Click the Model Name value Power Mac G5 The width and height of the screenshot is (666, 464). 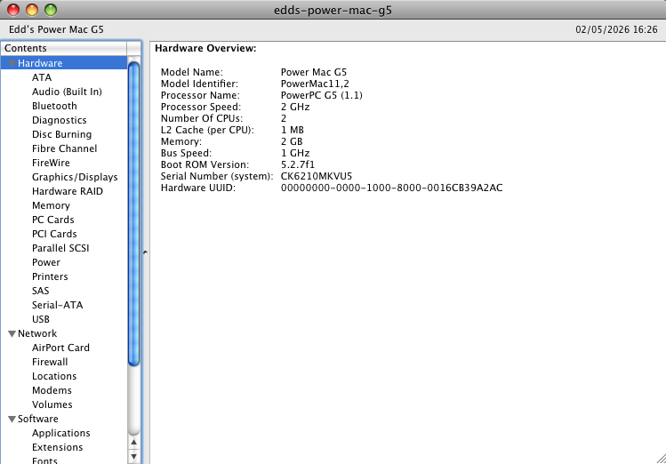(x=314, y=72)
